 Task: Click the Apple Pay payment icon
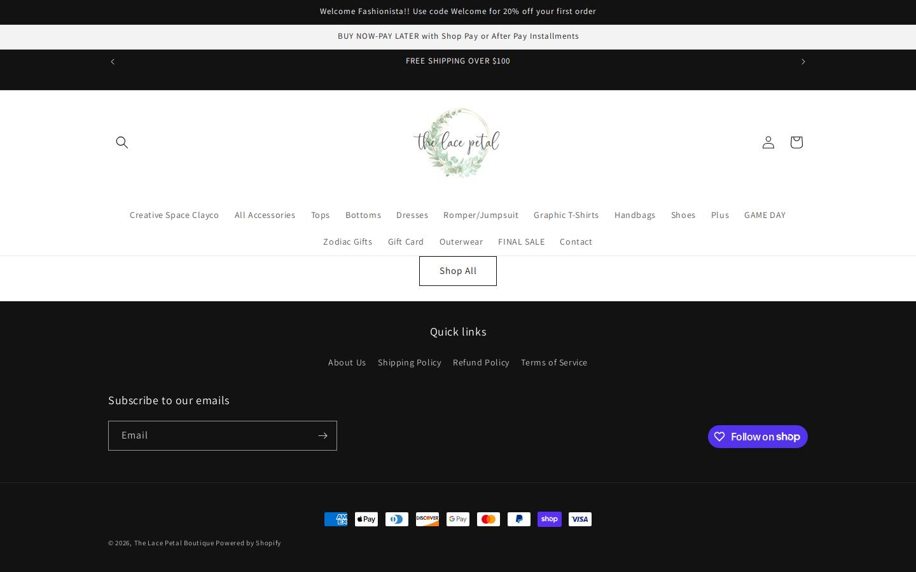366,519
